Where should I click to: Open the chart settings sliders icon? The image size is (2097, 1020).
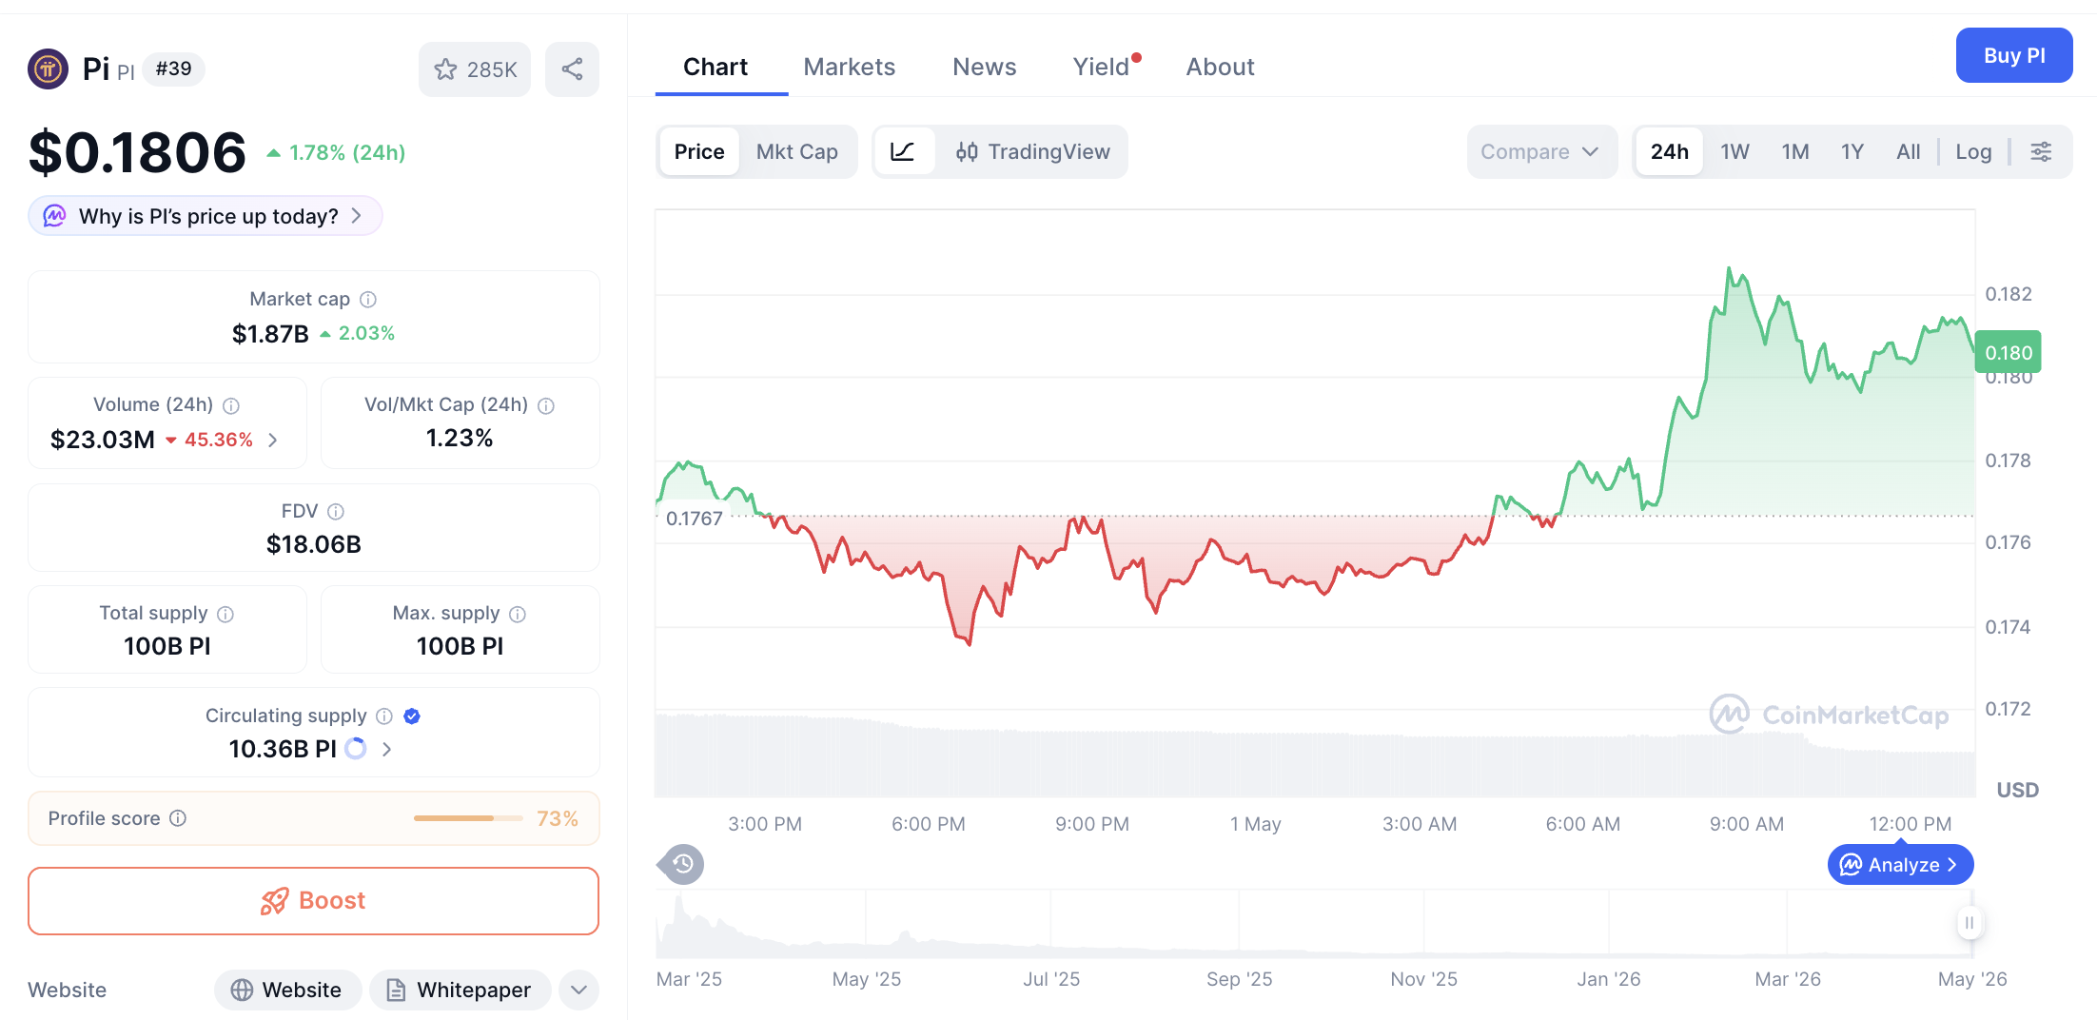point(2041,151)
